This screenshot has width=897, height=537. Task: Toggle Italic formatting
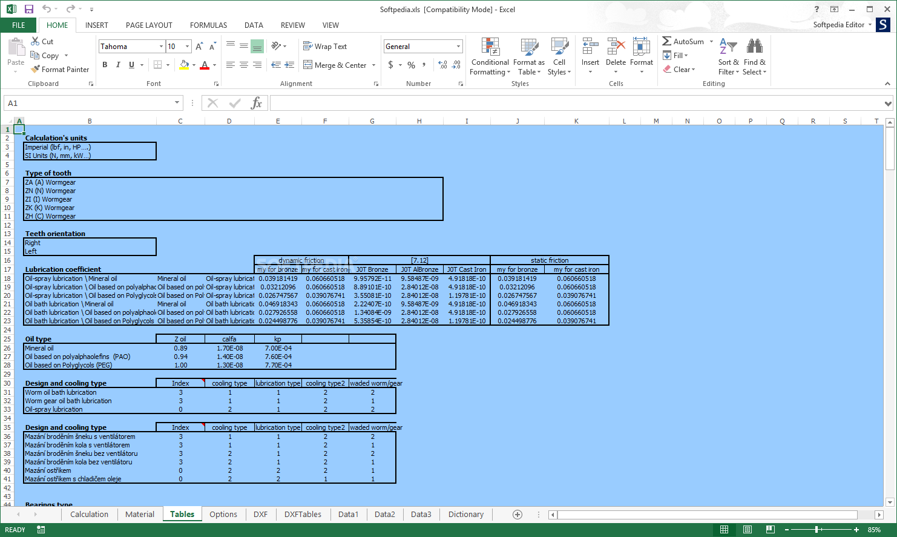click(x=118, y=64)
